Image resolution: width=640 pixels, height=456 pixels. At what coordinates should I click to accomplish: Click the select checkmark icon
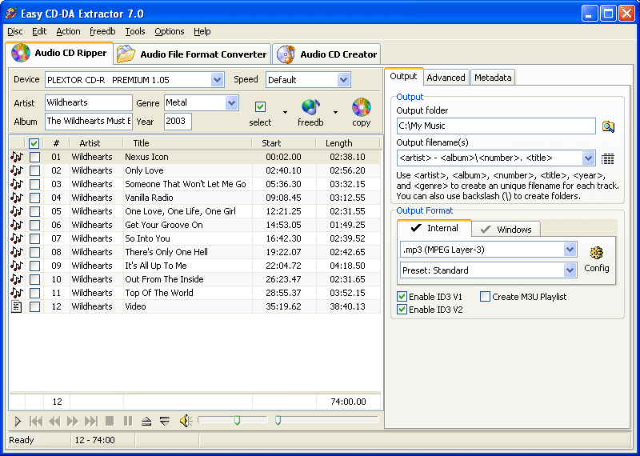pos(260,107)
